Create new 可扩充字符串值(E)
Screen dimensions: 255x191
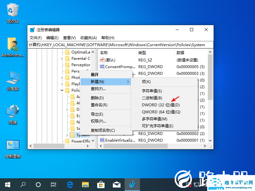(164, 126)
